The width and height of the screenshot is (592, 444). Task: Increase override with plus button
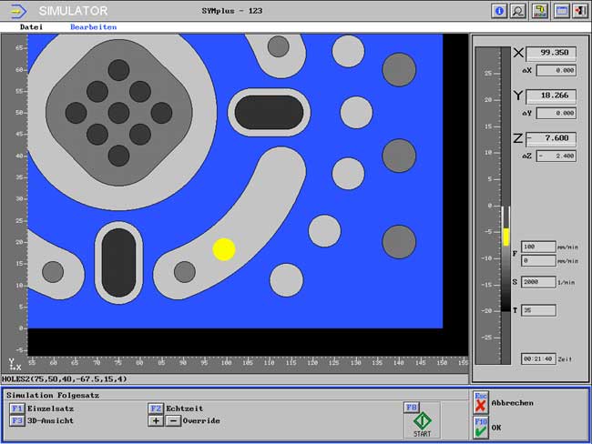click(x=155, y=421)
